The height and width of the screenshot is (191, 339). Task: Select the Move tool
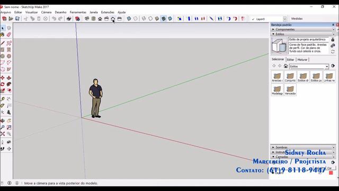point(3,78)
